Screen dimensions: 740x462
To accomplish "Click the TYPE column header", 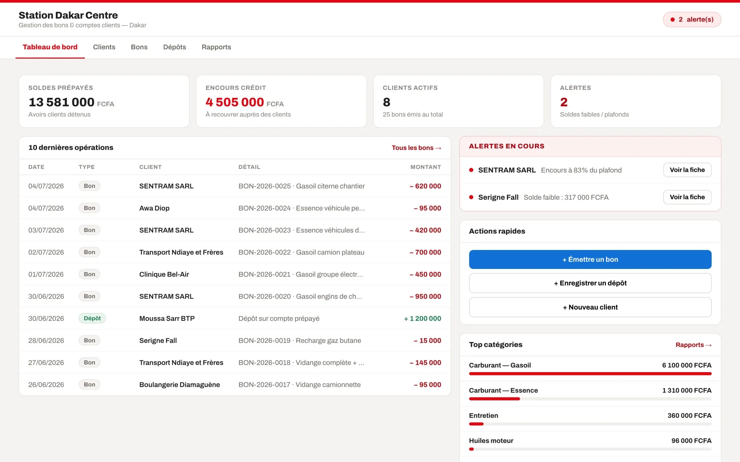I will coord(87,167).
